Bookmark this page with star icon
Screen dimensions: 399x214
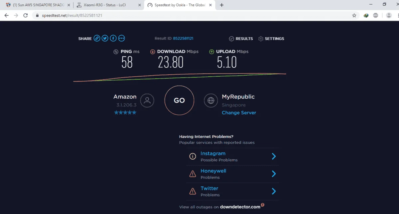click(354, 15)
